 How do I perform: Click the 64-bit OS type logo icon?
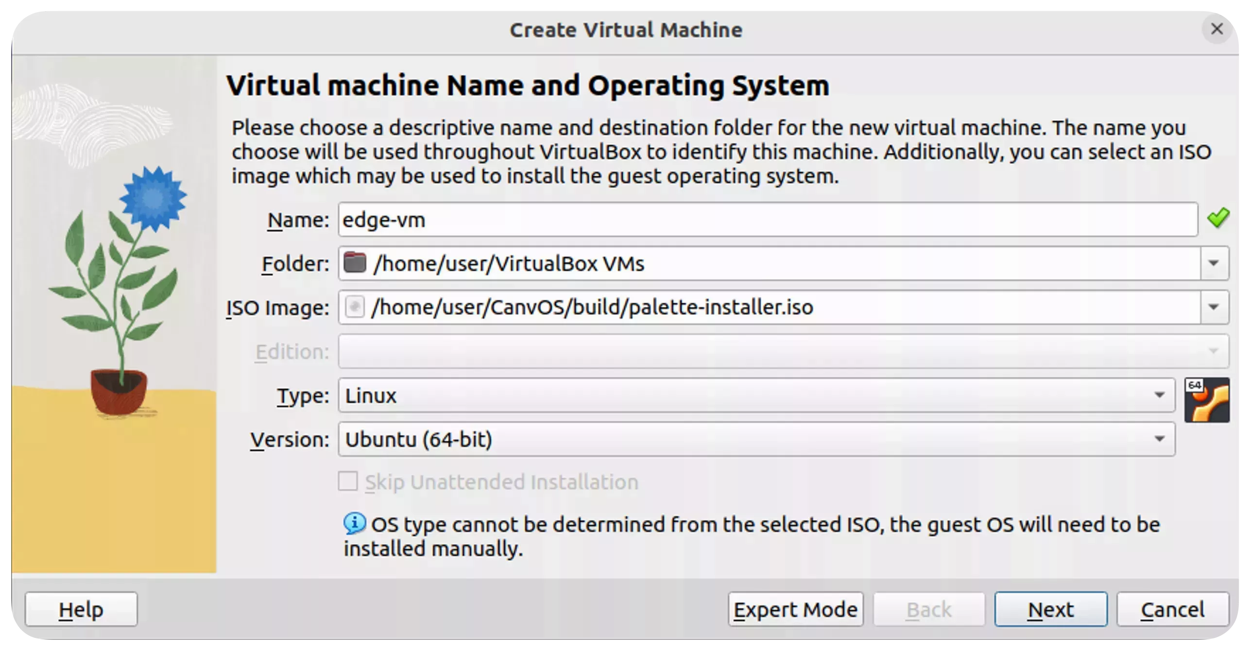tap(1207, 400)
